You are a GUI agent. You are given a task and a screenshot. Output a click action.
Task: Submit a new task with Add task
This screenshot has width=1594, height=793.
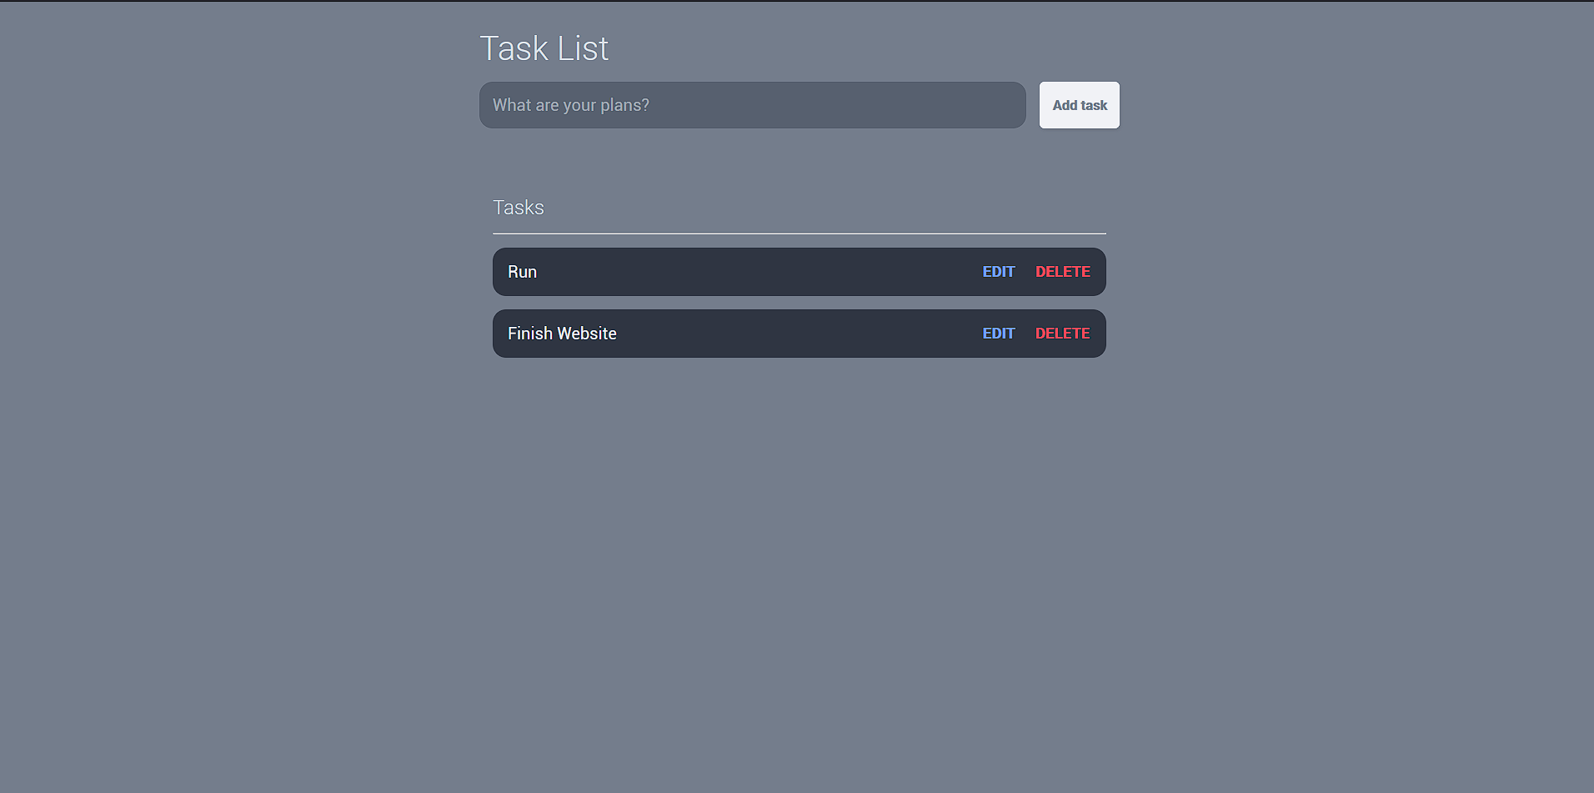1079,105
